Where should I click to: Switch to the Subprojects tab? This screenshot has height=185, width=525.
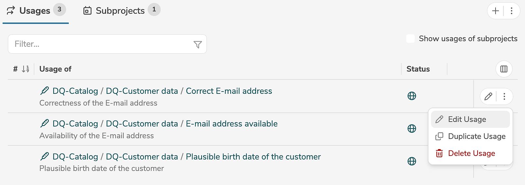[120, 11]
